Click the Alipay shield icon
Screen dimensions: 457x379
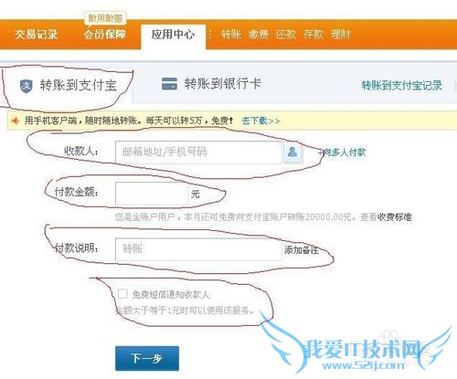pos(27,86)
